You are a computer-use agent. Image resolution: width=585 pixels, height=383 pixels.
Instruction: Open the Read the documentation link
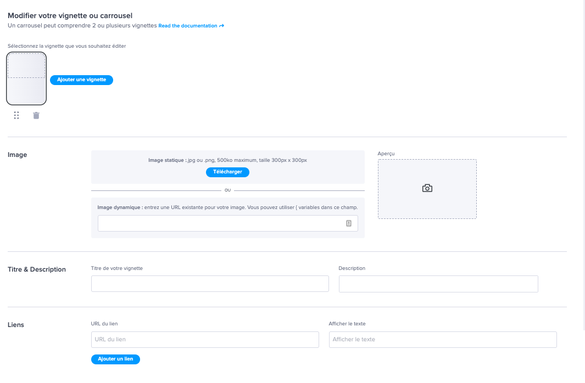(x=191, y=26)
